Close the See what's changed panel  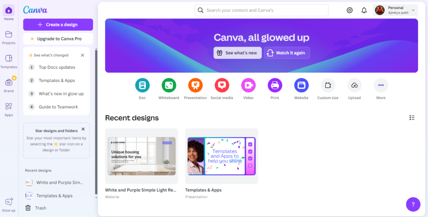pyautogui.click(x=82, y=55)
